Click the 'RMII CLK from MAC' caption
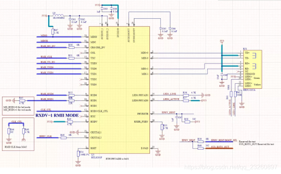This screenshot has width=281, height=174. (x=16, y=147)
